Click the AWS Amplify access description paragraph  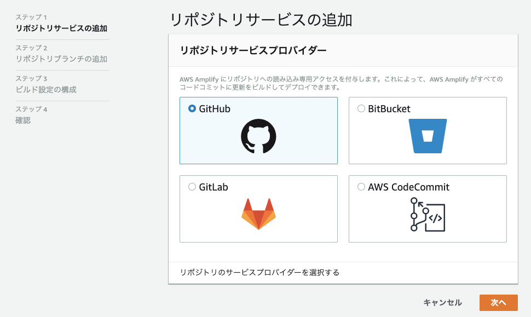(341, 83)
